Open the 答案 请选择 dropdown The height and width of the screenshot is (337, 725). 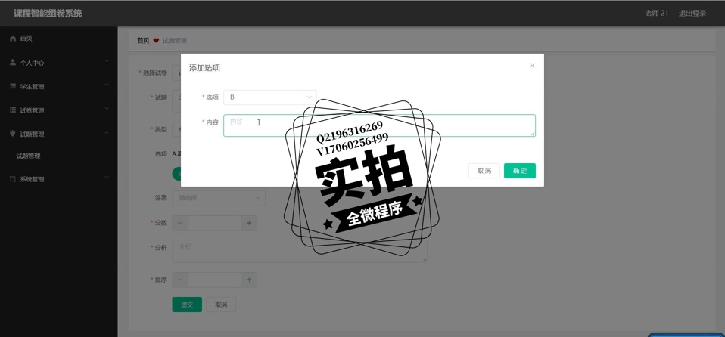tap(219, 198)
